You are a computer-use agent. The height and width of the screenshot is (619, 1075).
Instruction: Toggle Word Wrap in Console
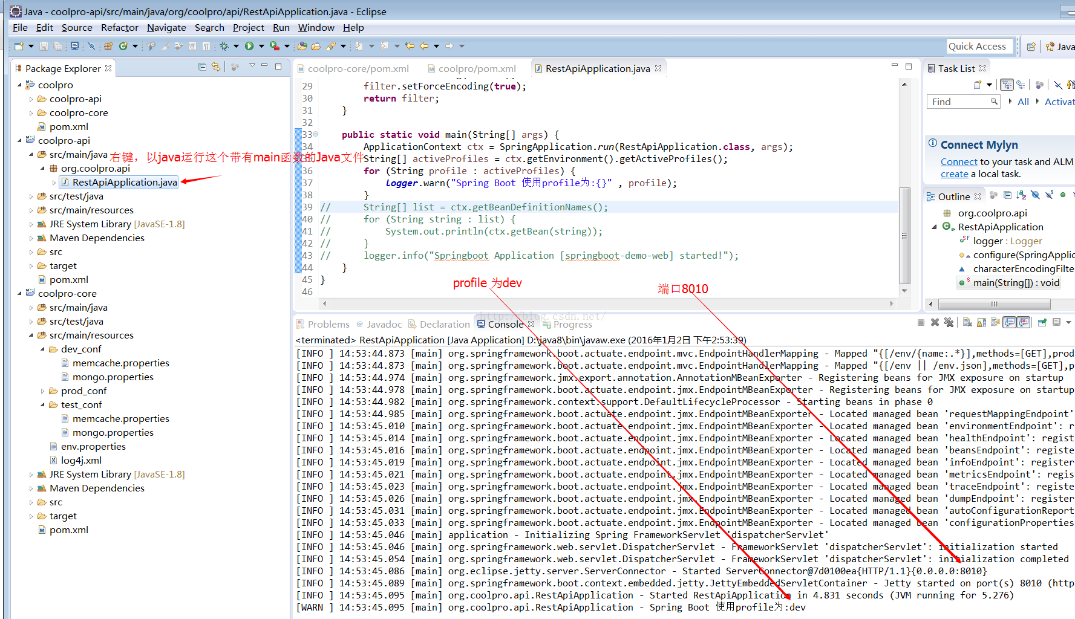point(995,323)
